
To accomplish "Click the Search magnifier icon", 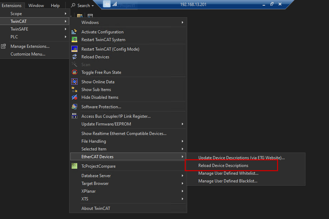I will point(73,5).
